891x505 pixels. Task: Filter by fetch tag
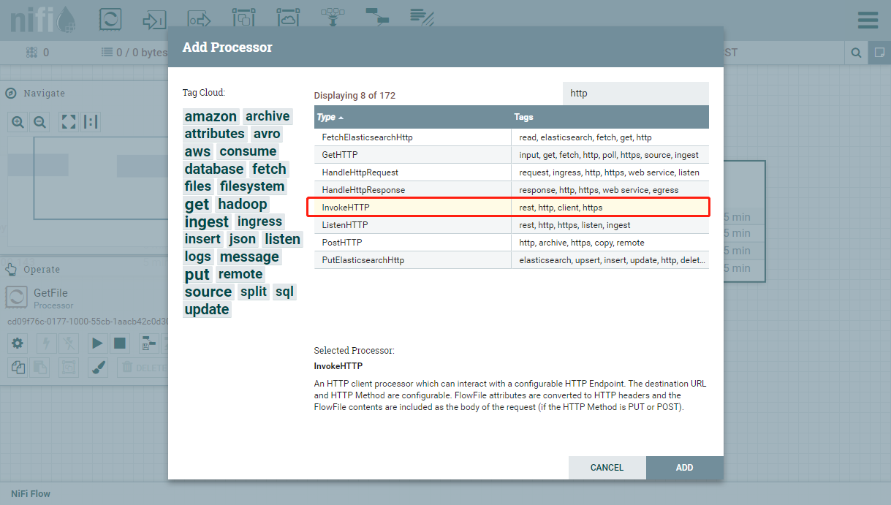(269, 169)
